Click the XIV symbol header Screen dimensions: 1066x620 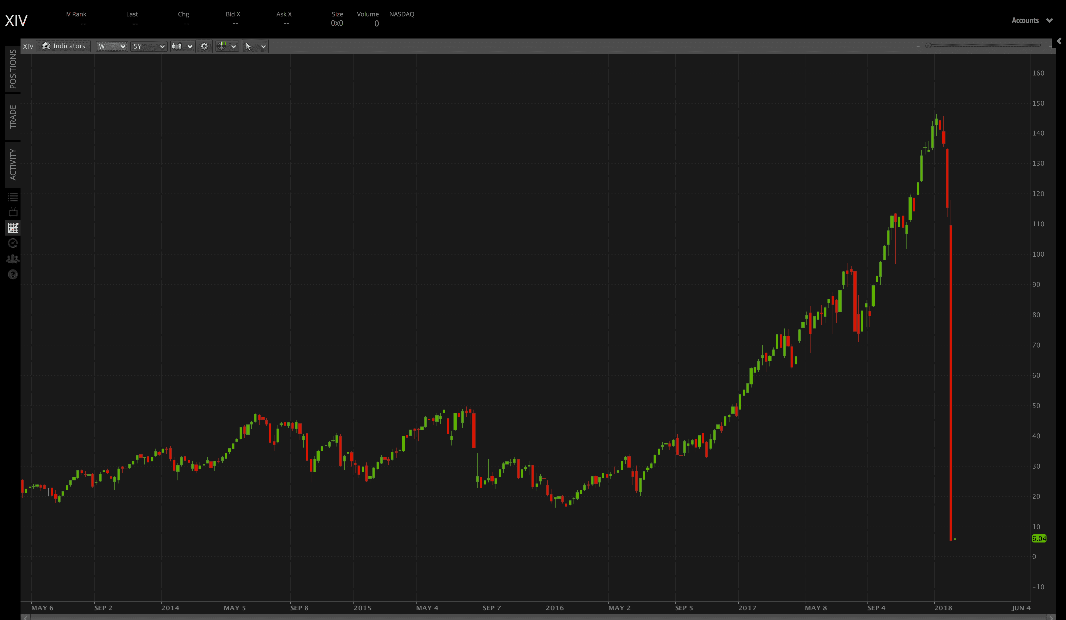coord(16,21)
